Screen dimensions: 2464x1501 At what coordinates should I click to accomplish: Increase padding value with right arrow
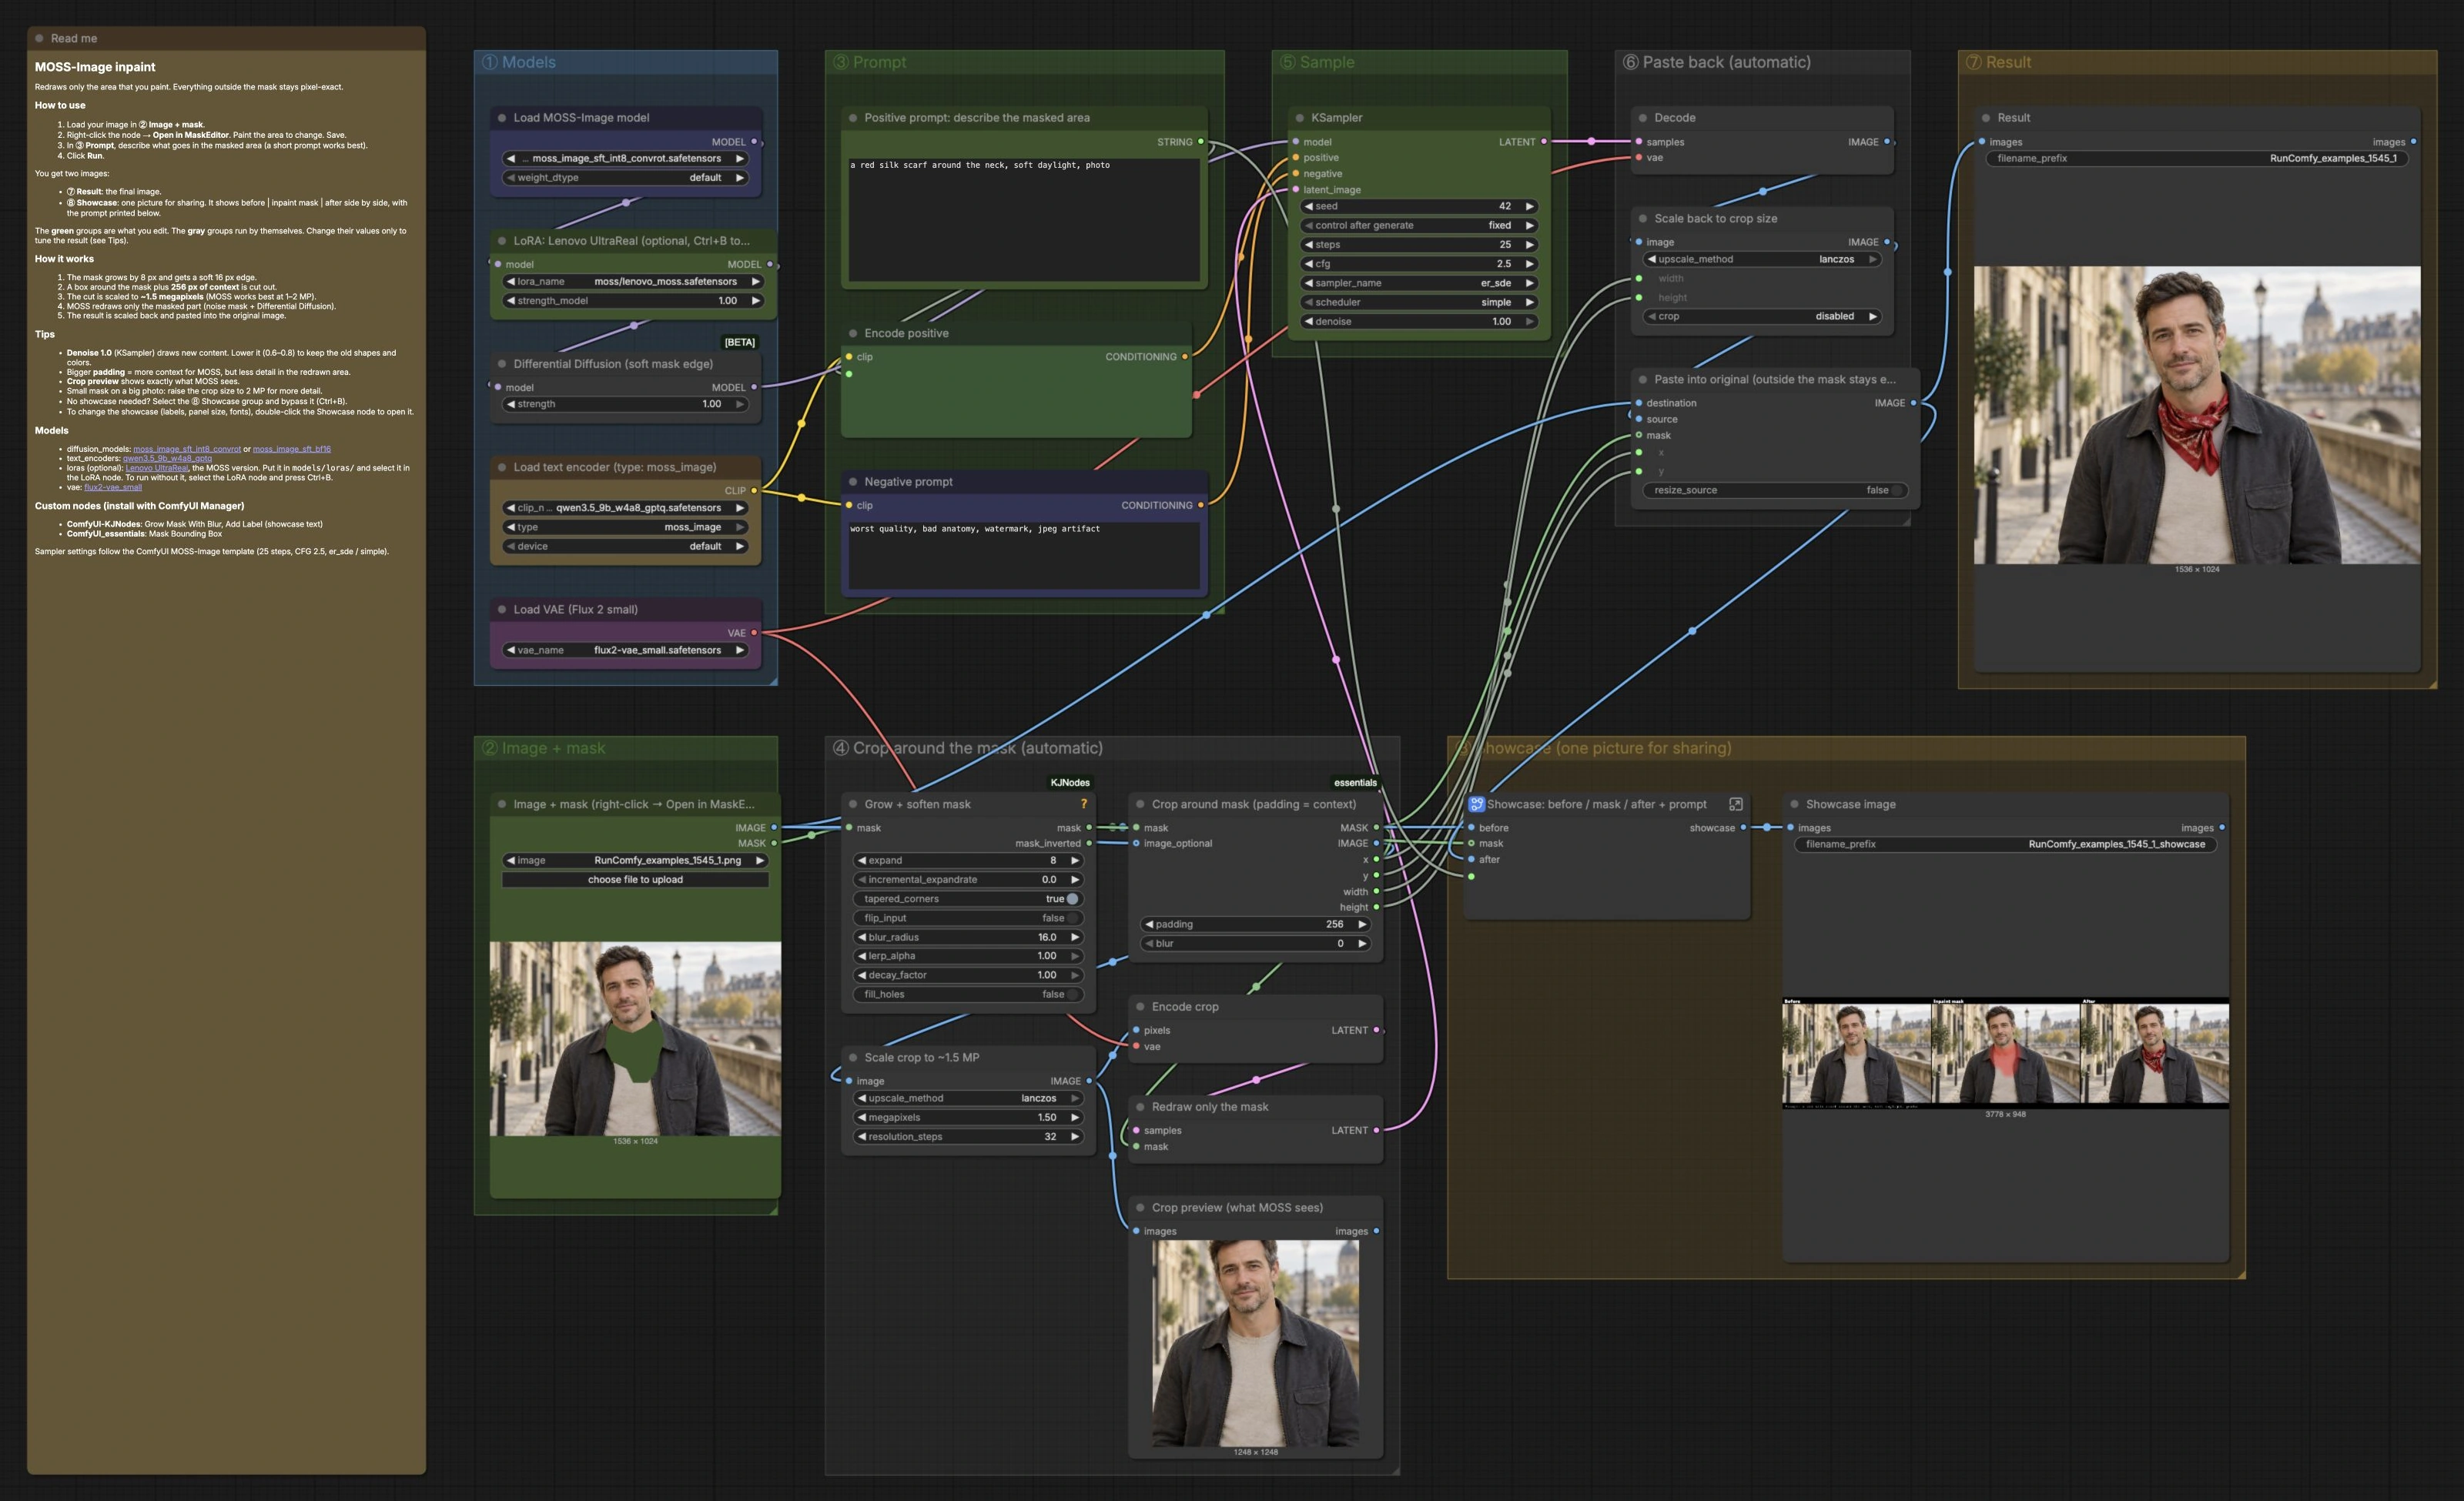[x=1361, y=924]
